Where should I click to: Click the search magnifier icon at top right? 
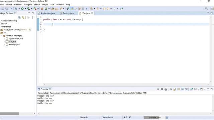point(206,9)
